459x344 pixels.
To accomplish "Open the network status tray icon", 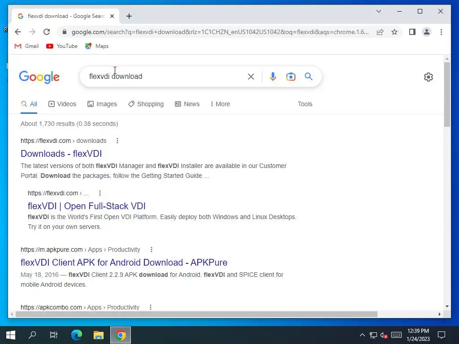I will coord(373,335).
